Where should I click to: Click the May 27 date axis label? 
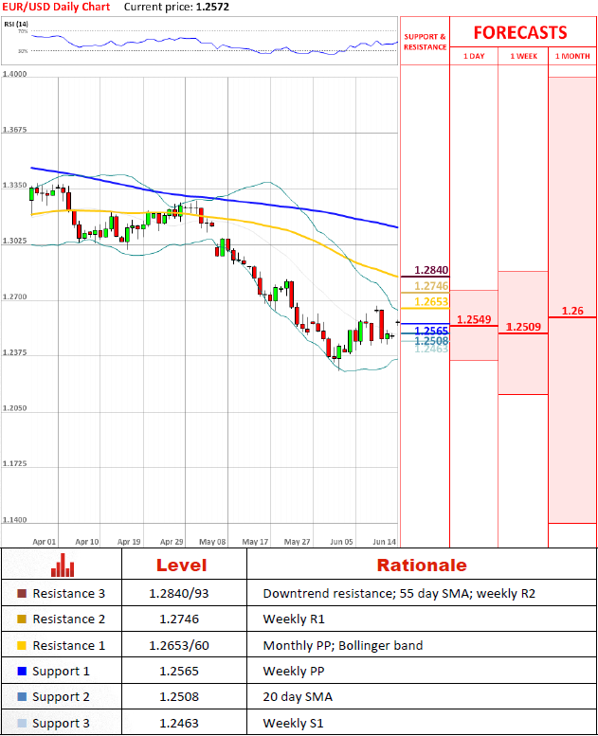coord(297,542)
